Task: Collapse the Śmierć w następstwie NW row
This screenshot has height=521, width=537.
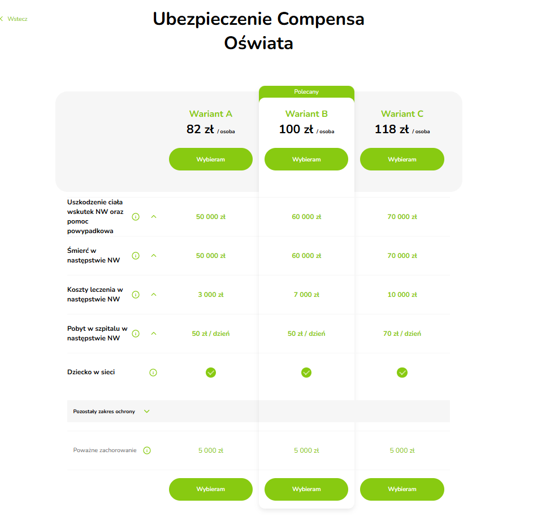Action: click(x=154, y=256)
